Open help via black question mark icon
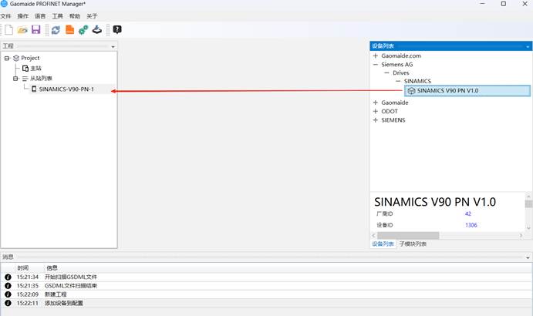Image resolution: width=533 pixels, height=316 pixels. click(x=117, y=29)
